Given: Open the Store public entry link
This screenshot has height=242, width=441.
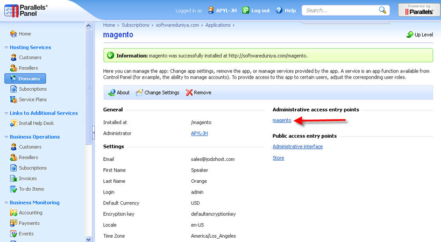Looking at the screenshot, I should coord(278,158).
